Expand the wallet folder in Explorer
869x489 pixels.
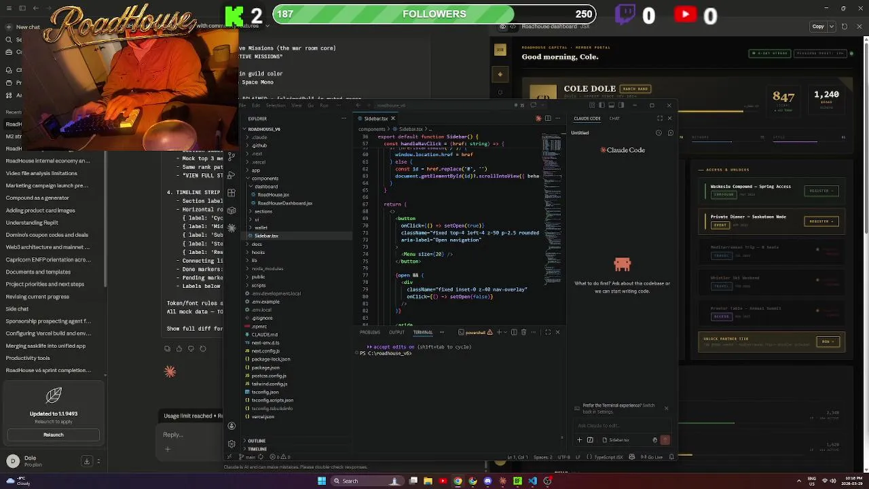pos(296,228)
